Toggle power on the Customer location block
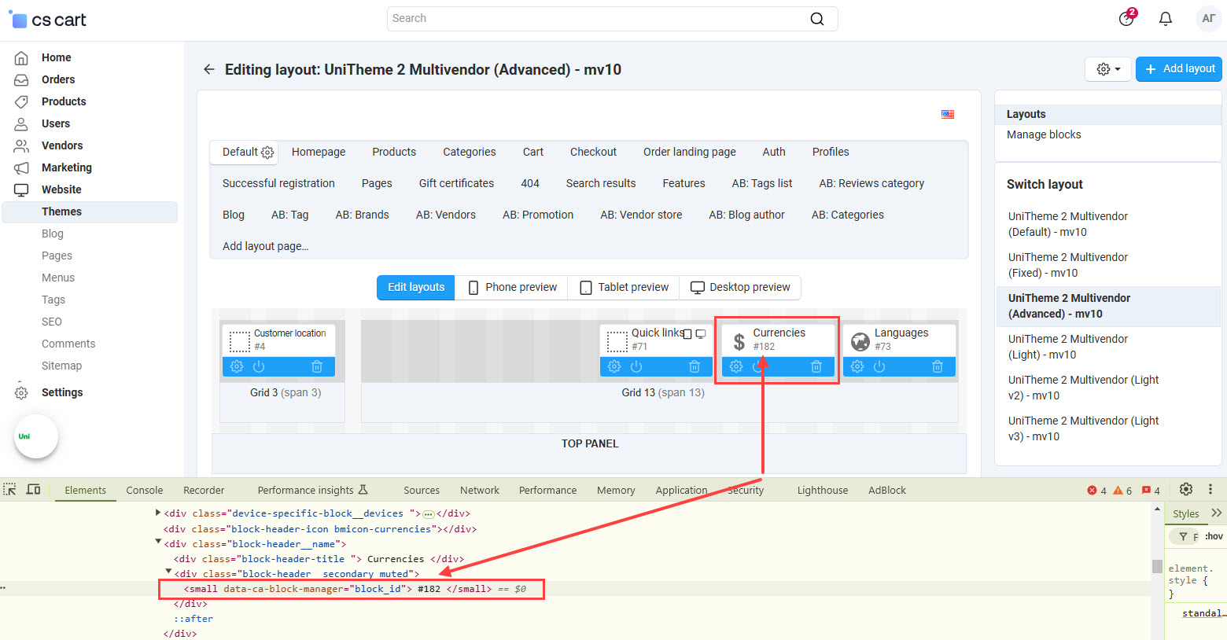The height and width of the screenshot is (640, 1227). click(259, 366)
